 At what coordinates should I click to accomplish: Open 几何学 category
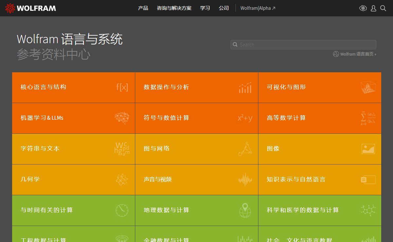tap(73, 180)
